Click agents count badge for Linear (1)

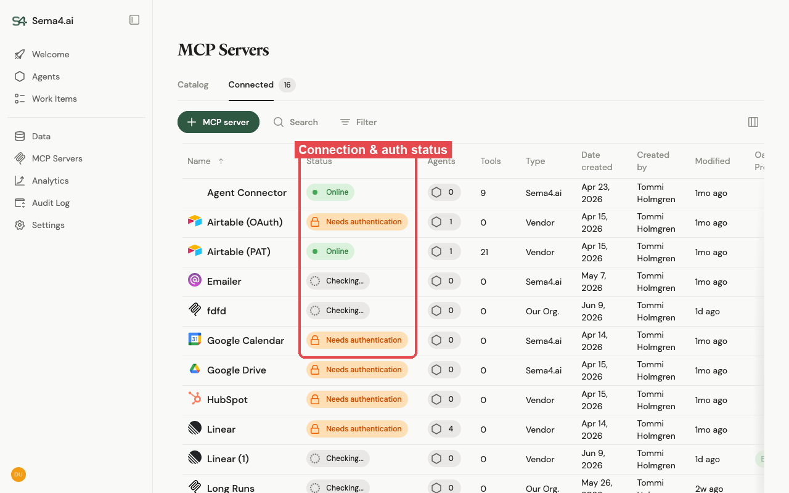444,458
